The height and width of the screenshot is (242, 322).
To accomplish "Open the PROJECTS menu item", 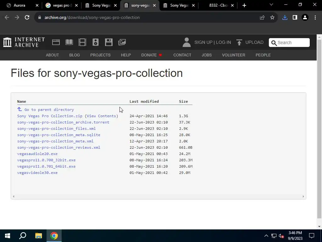I will coord(100,55).
